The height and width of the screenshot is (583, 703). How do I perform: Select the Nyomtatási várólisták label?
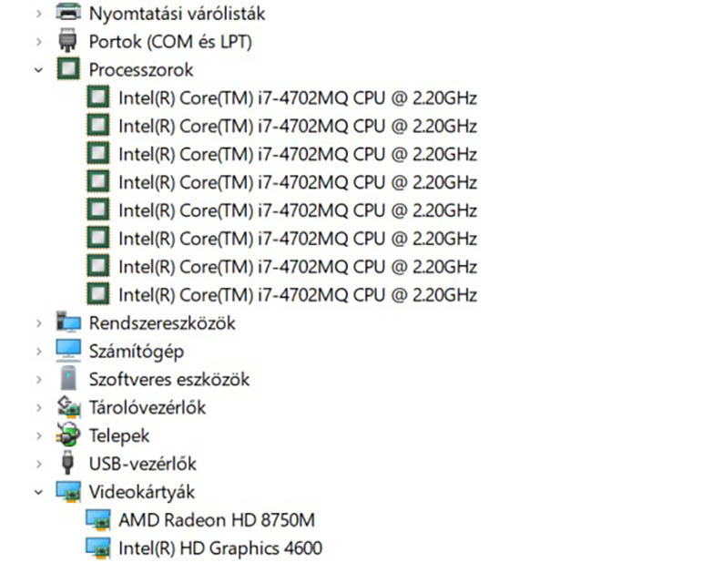click(x=177, y=14)
